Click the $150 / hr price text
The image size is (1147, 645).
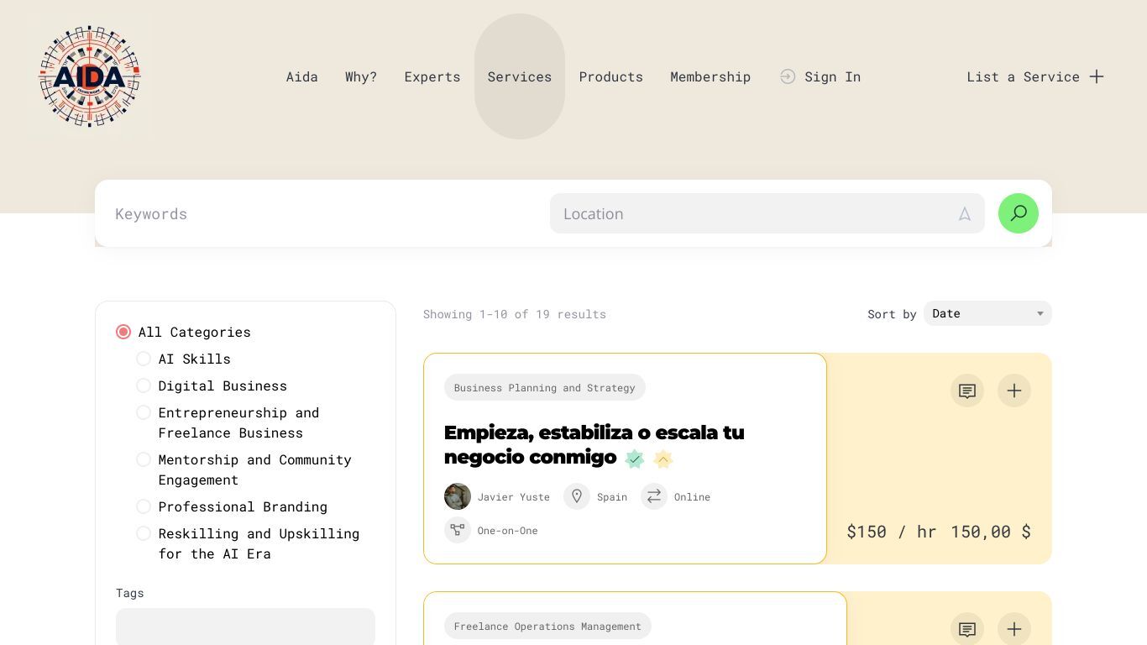pos(892,531)
